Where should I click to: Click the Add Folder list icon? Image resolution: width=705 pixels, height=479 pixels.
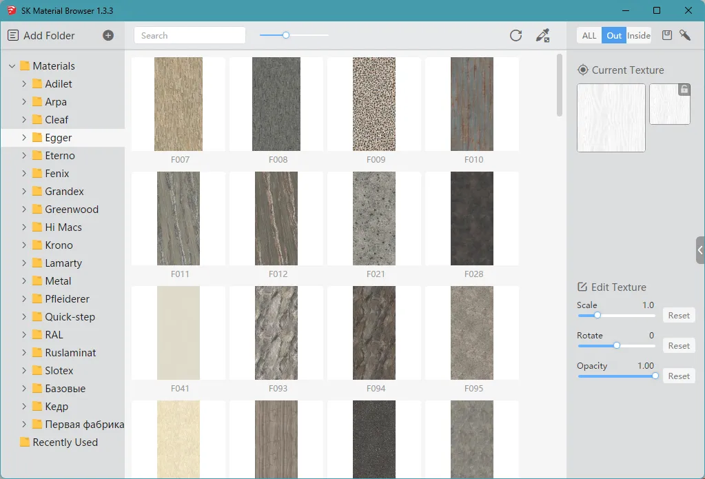13,36
